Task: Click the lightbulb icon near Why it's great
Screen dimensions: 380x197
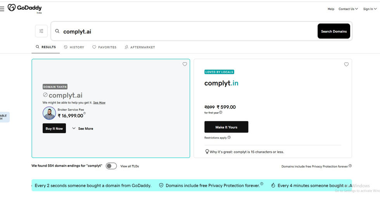Action: tap(207, 152)
